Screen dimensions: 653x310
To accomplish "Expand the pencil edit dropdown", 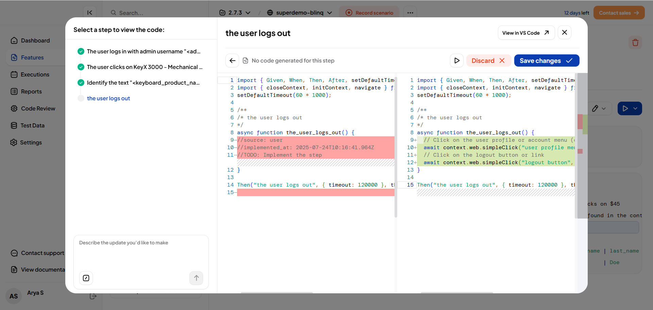I will [599, 108].
